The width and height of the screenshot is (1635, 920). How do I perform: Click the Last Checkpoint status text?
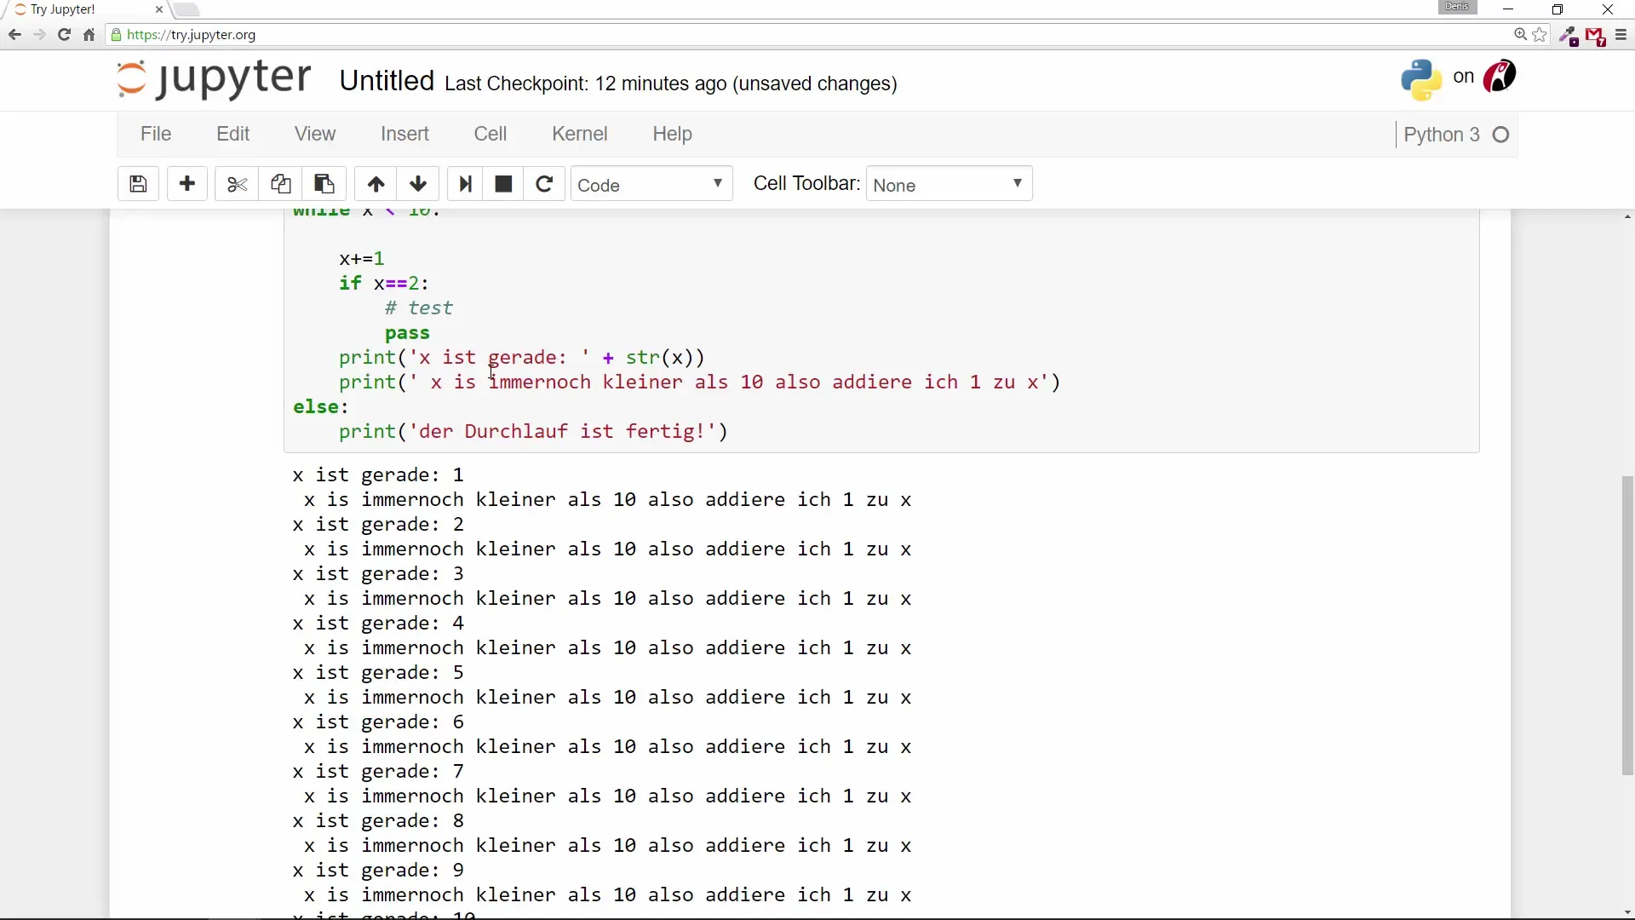click(671, 83)
